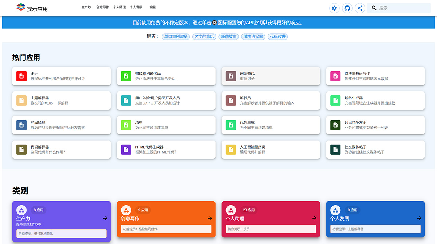Screen dimensions: 437x244
Task: Click the search magnifier icon
Action: coord(373,8)
